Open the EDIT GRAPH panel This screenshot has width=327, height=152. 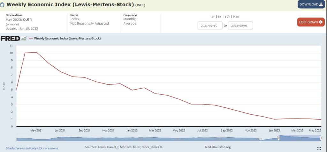click(311, 22)
